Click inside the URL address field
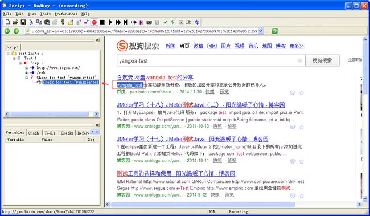 [x=144, y=31]
